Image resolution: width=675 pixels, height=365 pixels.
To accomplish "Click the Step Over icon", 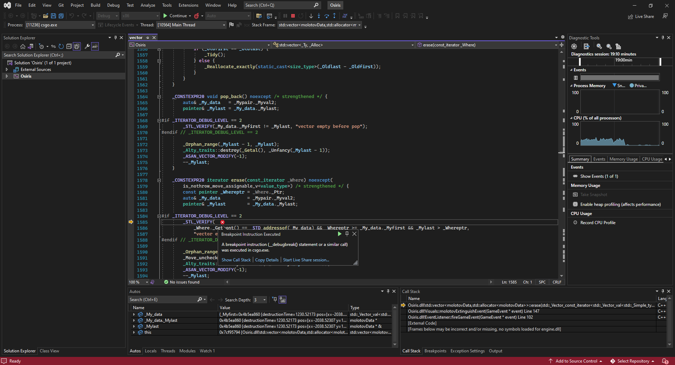I will pyautogui.click(x=326, y=16).
